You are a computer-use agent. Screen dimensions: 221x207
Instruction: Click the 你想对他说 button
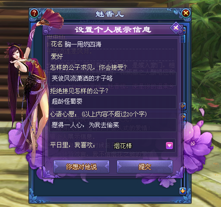(x=81, y=166)
